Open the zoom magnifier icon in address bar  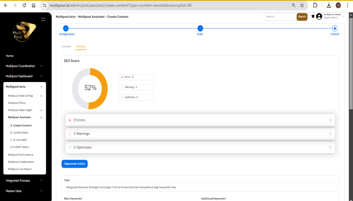294,5
